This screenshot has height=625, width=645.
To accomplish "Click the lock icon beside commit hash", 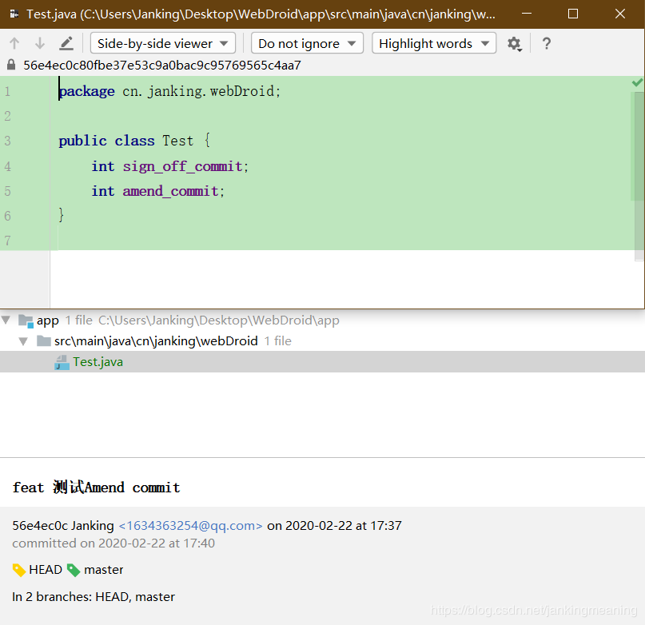I will [x=11, y=65].
